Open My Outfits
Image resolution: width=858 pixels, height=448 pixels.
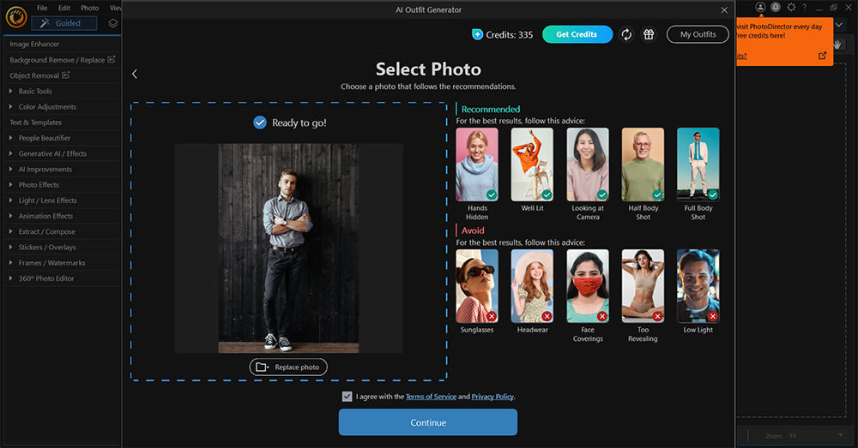[698, 34]
